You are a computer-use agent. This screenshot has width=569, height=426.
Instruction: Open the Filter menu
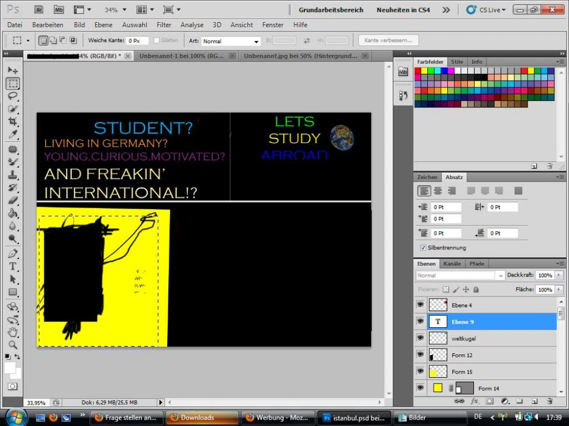point(164,25)
